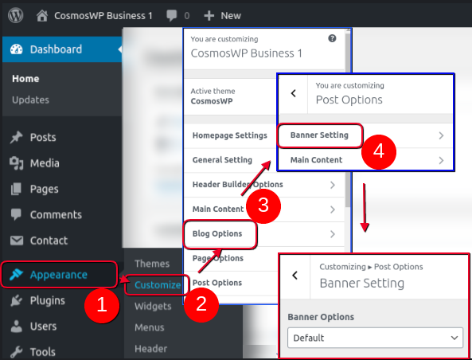This screenshot has width=472, height=360.
Task: Open the CosmosWP Business 1 home icon
Action: [x=42, y=15]
